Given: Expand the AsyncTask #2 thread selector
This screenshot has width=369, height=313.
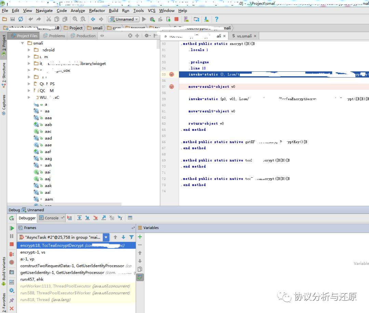Looking at the screenshot, I should point(106,237).
